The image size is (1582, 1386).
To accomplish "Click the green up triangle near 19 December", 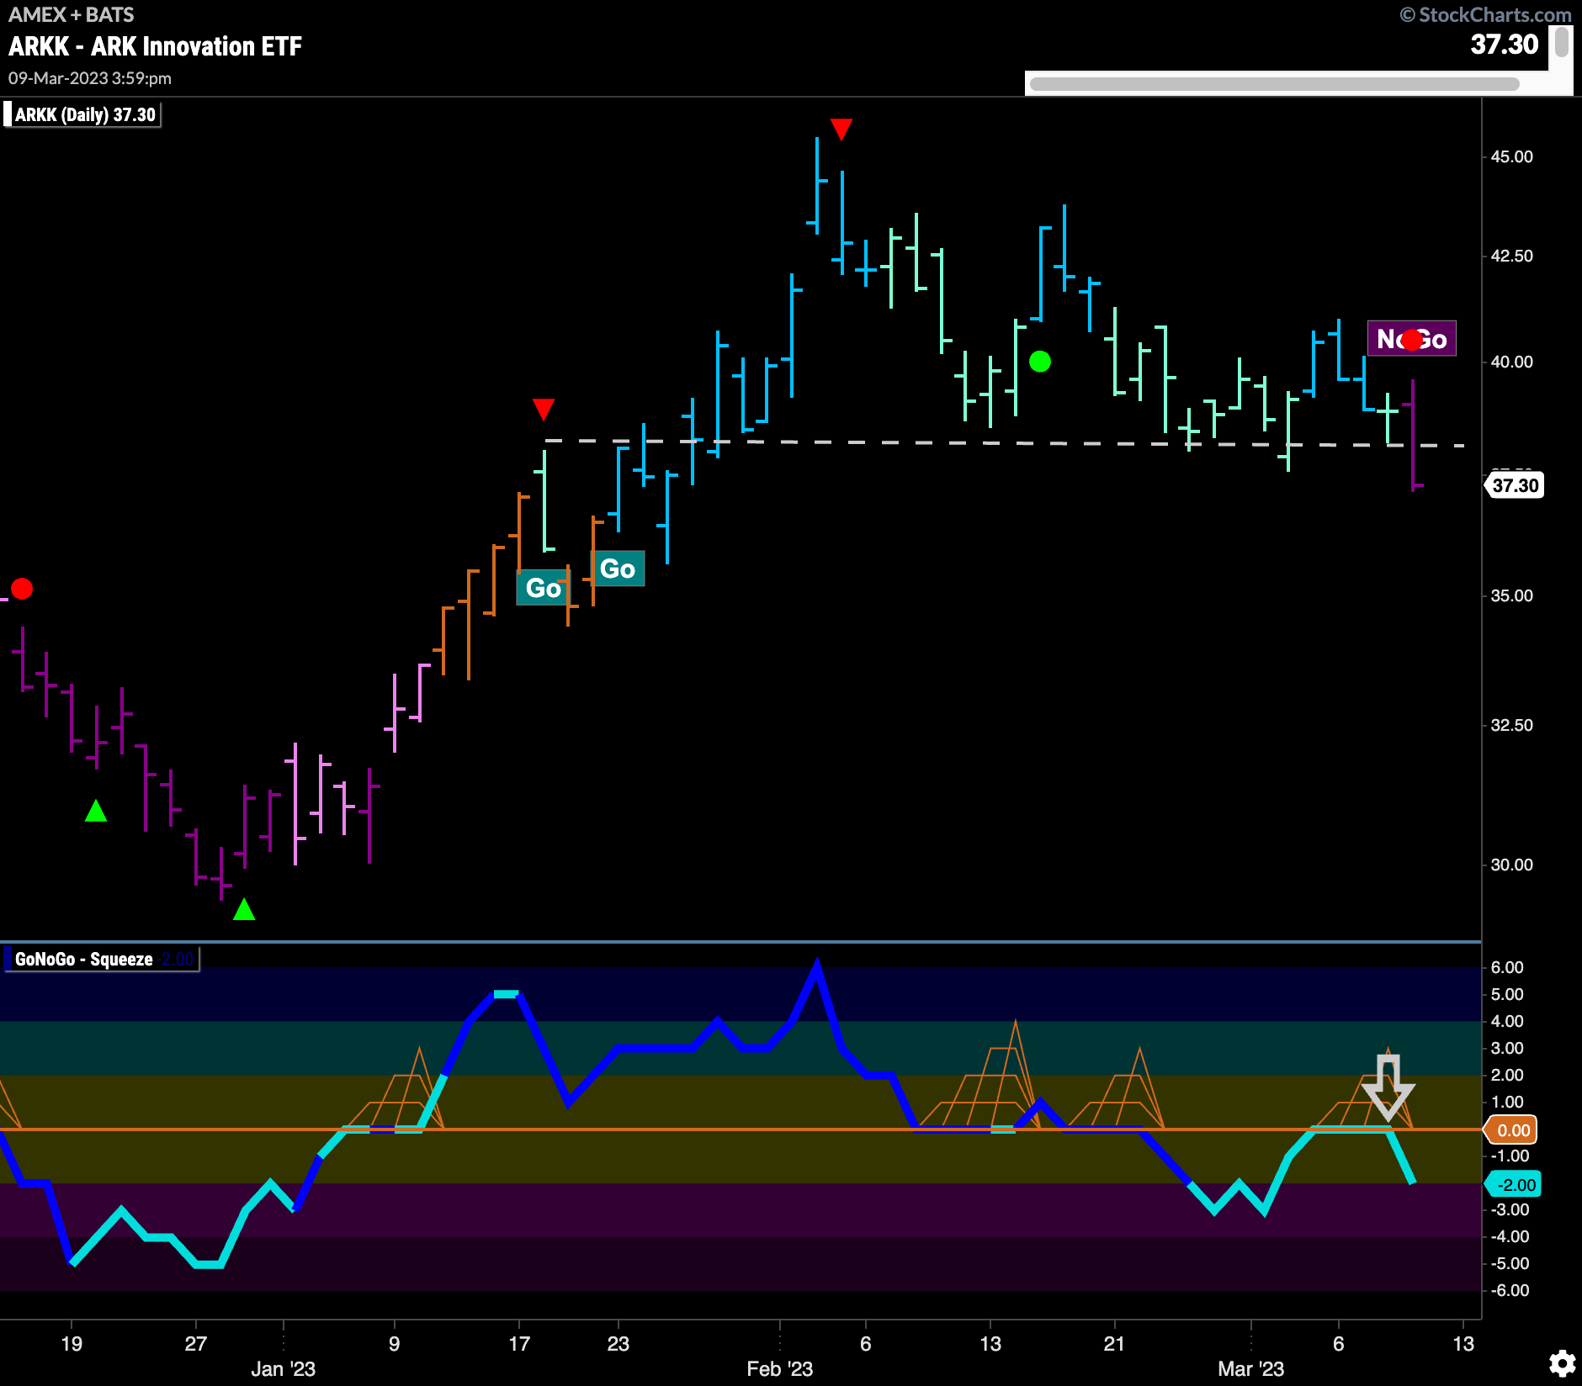I will coord(96,811).
